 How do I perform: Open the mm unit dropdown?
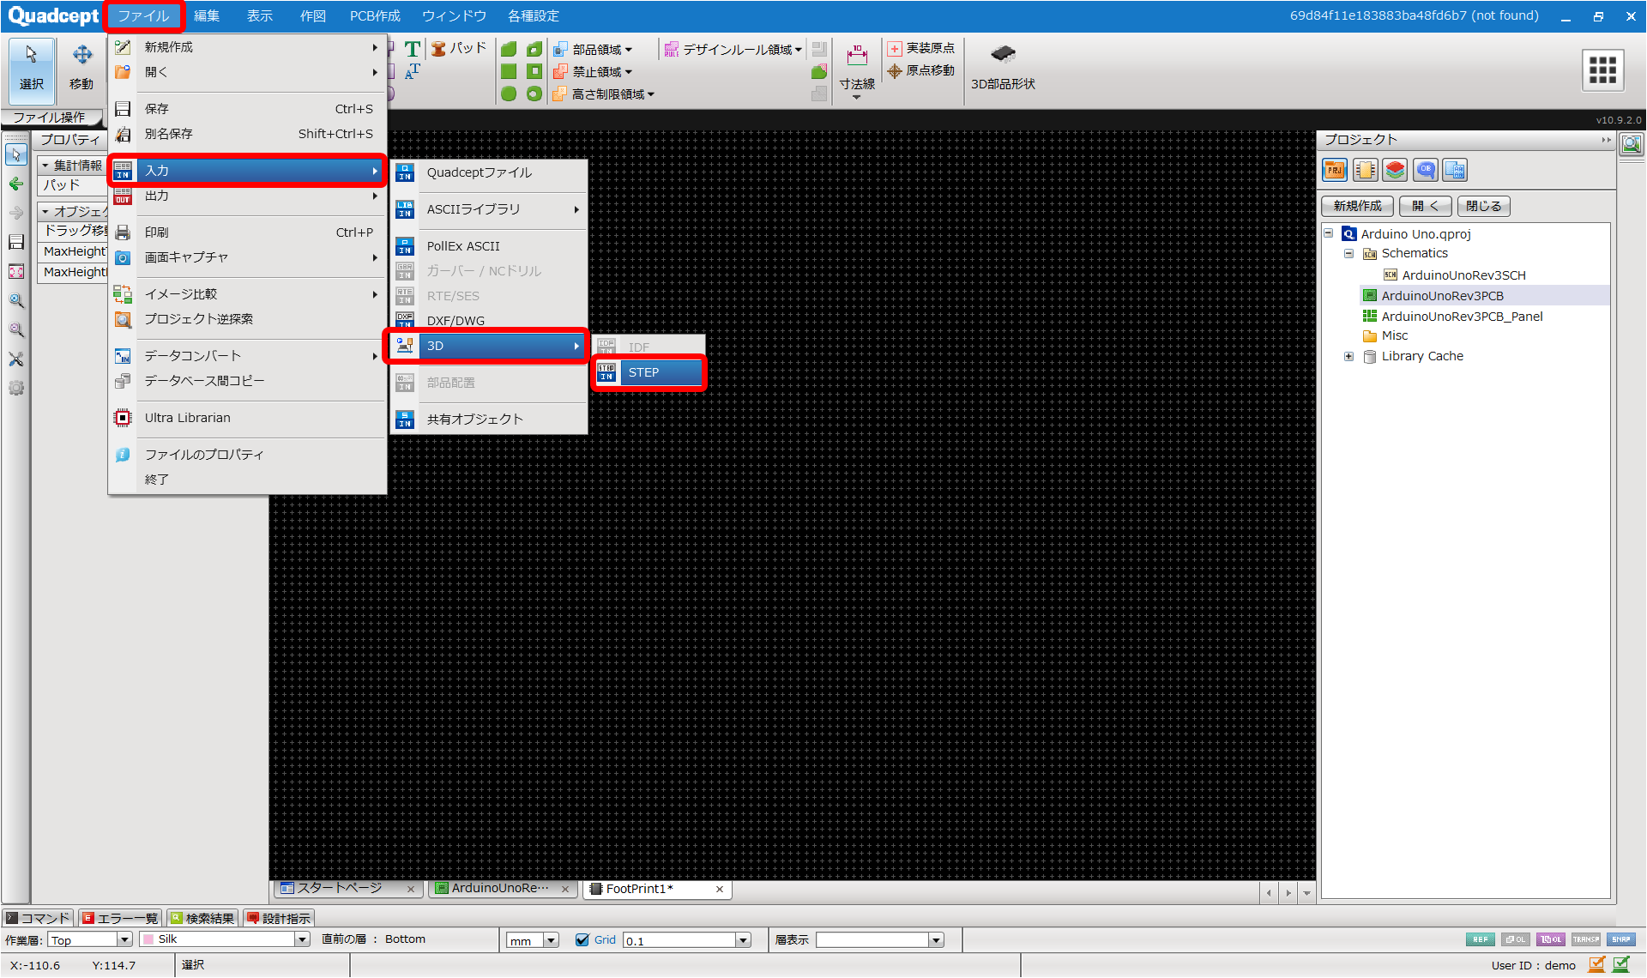[551, 941]
